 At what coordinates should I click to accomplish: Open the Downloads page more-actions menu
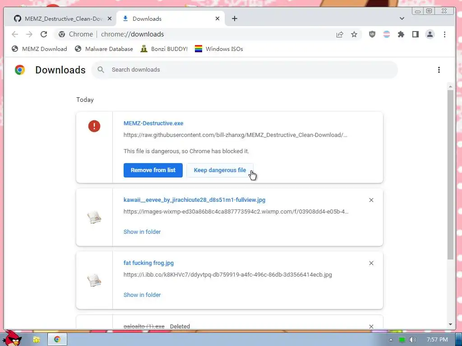439,70
